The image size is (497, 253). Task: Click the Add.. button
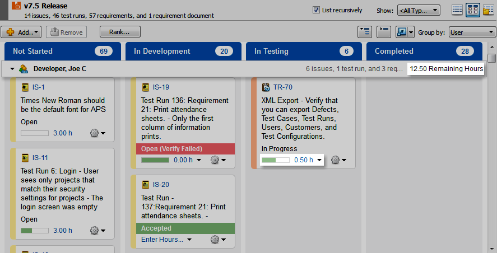point(21,32)
